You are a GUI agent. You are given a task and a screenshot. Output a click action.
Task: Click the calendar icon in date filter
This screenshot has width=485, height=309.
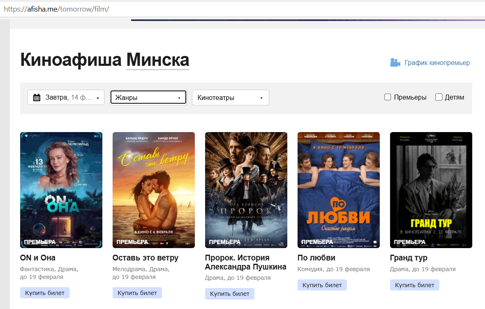pos(37,97)
